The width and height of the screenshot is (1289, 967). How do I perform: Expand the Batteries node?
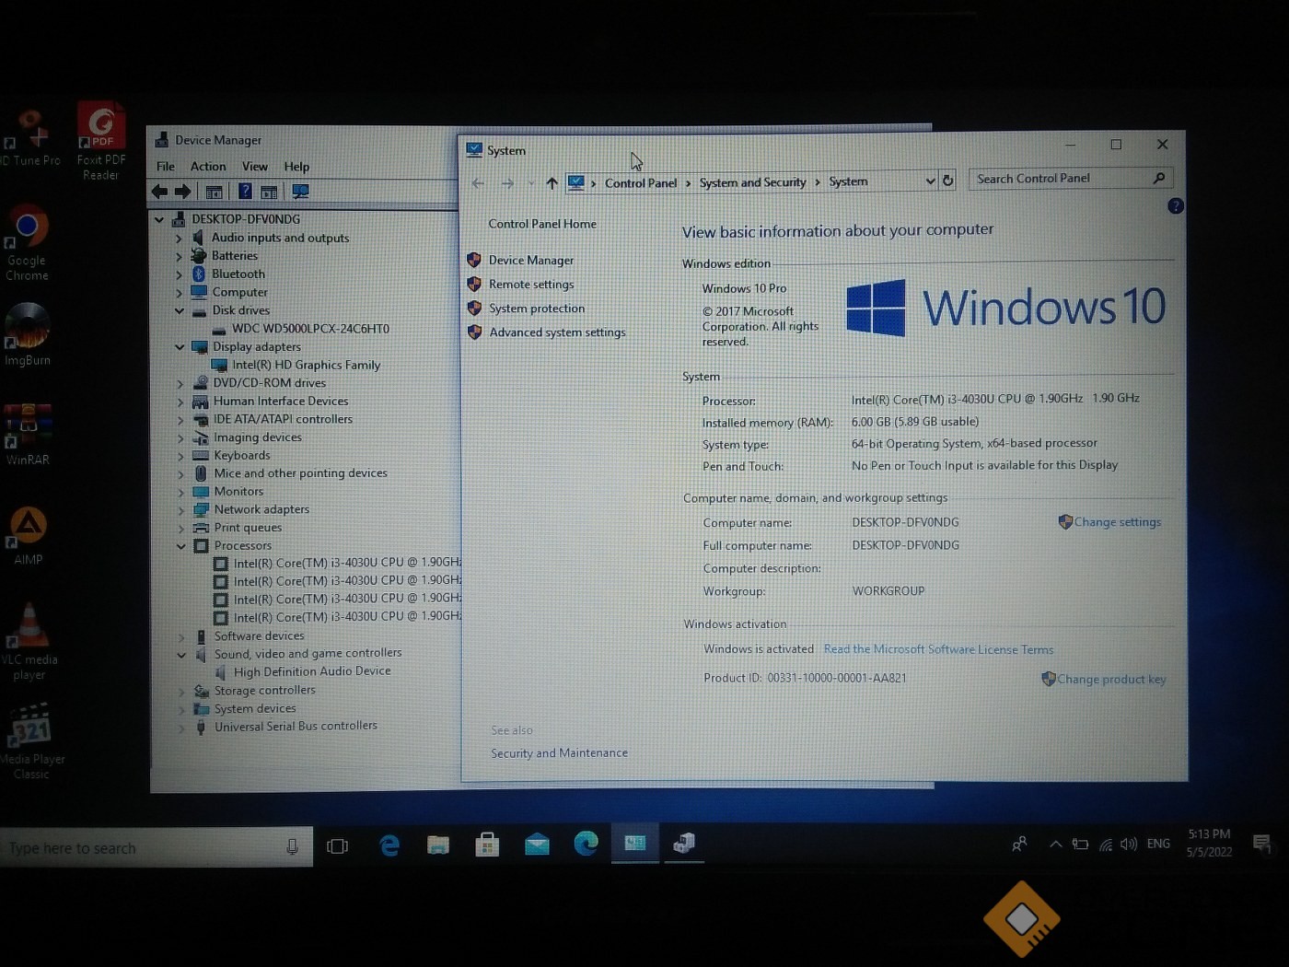click(x=179, y=256)
